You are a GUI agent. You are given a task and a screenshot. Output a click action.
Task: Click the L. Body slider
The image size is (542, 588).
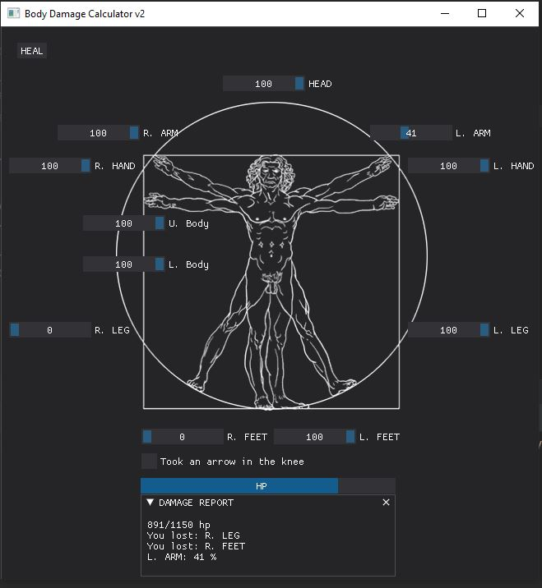click(123, 264)
